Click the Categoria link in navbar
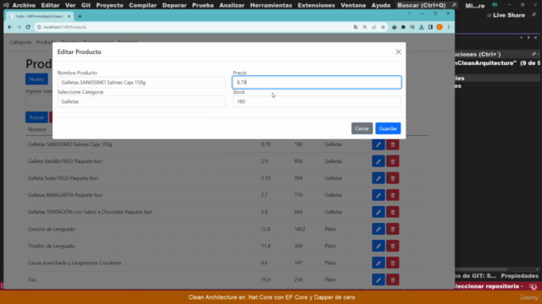 (x=20, y=42)
